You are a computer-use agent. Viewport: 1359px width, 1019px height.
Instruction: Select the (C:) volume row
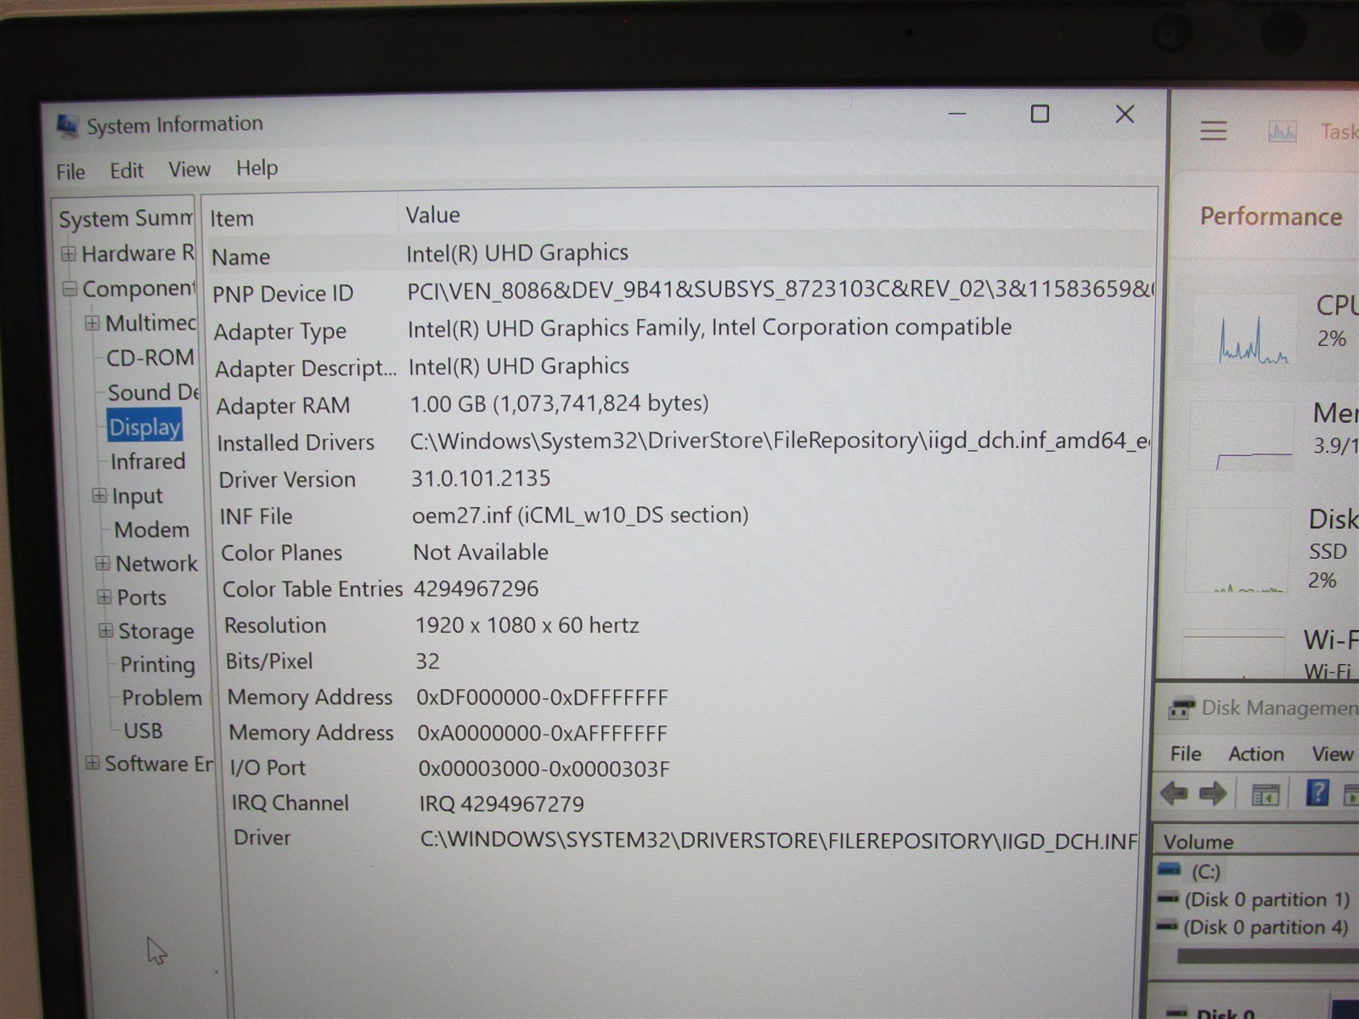[x=1258, y=871]
